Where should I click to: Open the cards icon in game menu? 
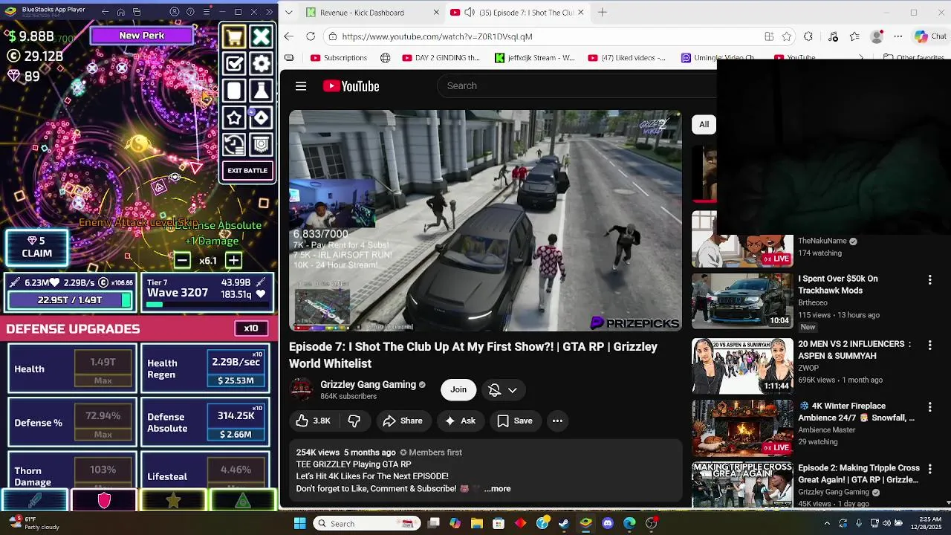pos(234,91)
